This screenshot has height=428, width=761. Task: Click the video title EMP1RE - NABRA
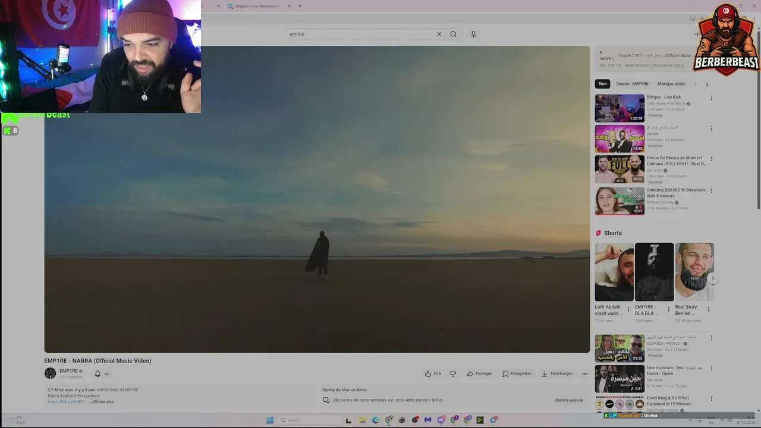(98, 361)
